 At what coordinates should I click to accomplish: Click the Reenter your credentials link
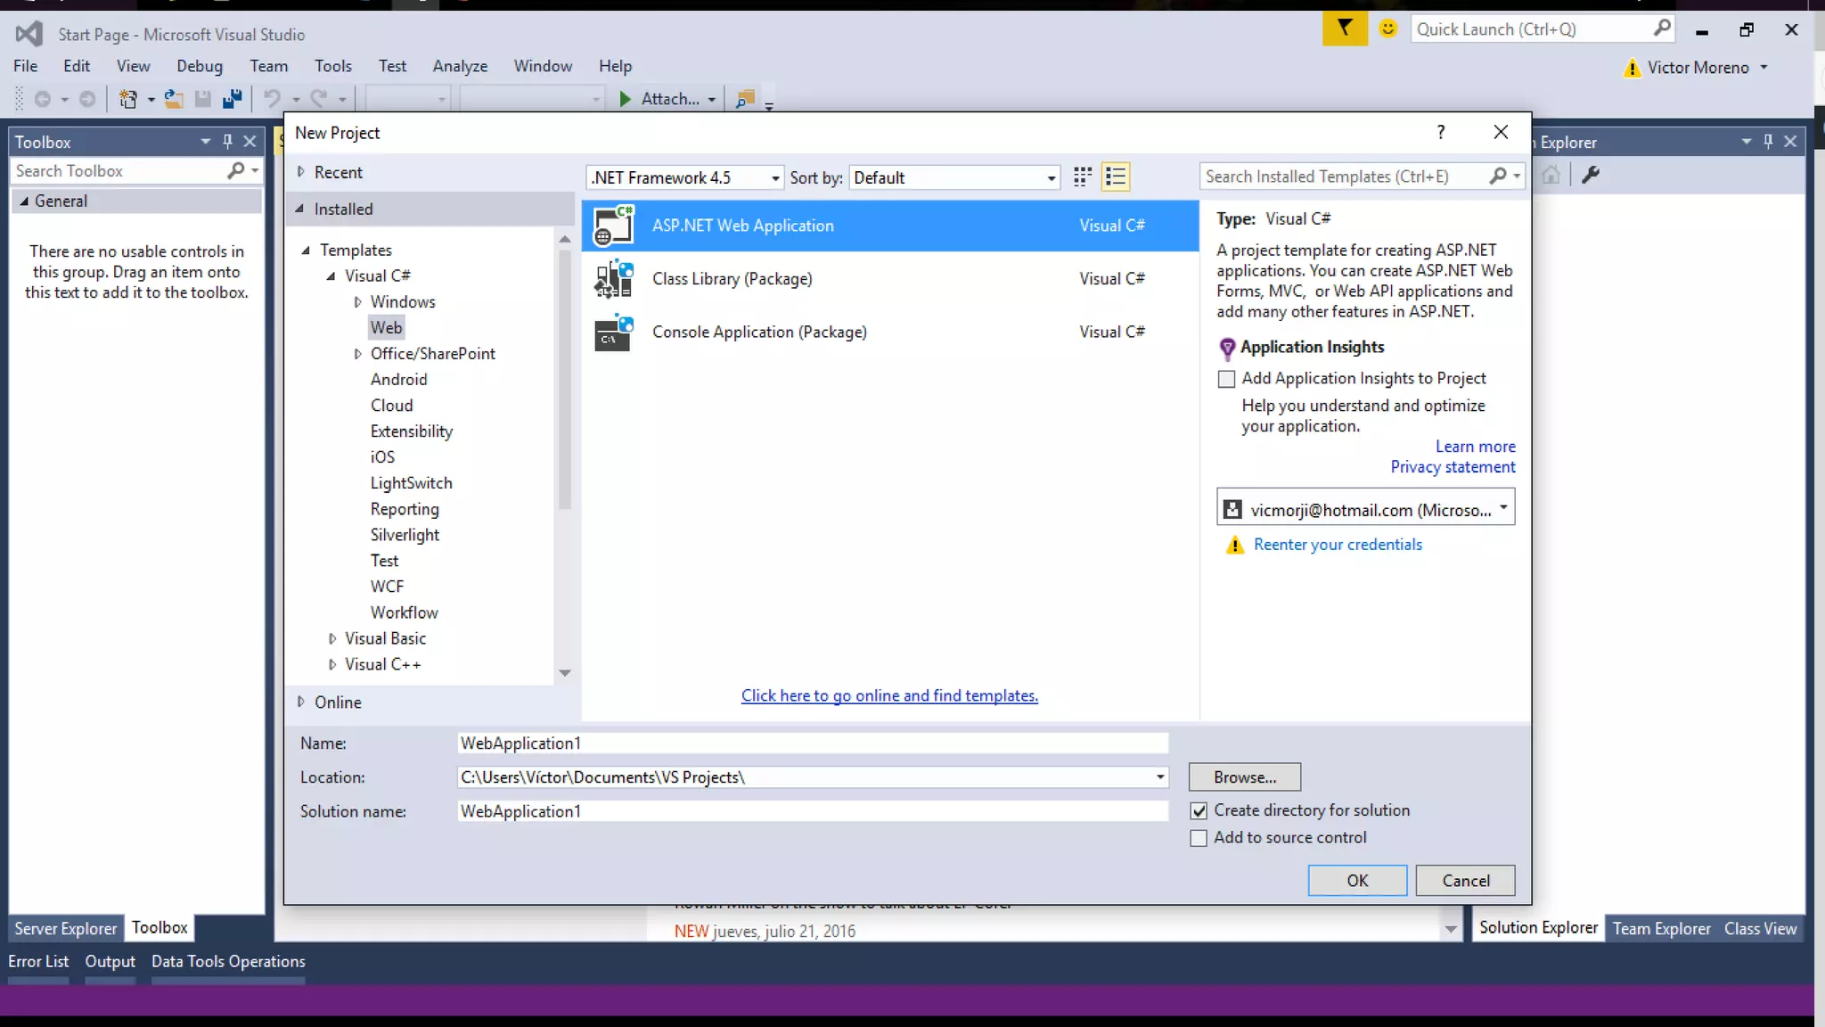point(1337,545)
